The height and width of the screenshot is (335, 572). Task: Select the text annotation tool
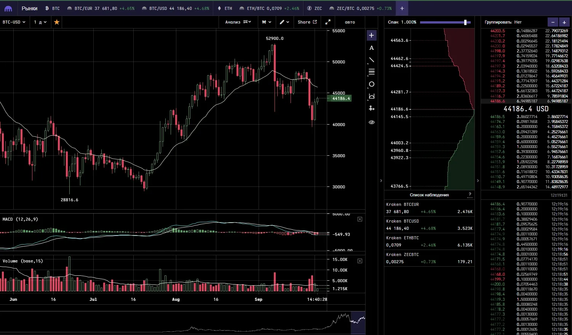[372, 48]
